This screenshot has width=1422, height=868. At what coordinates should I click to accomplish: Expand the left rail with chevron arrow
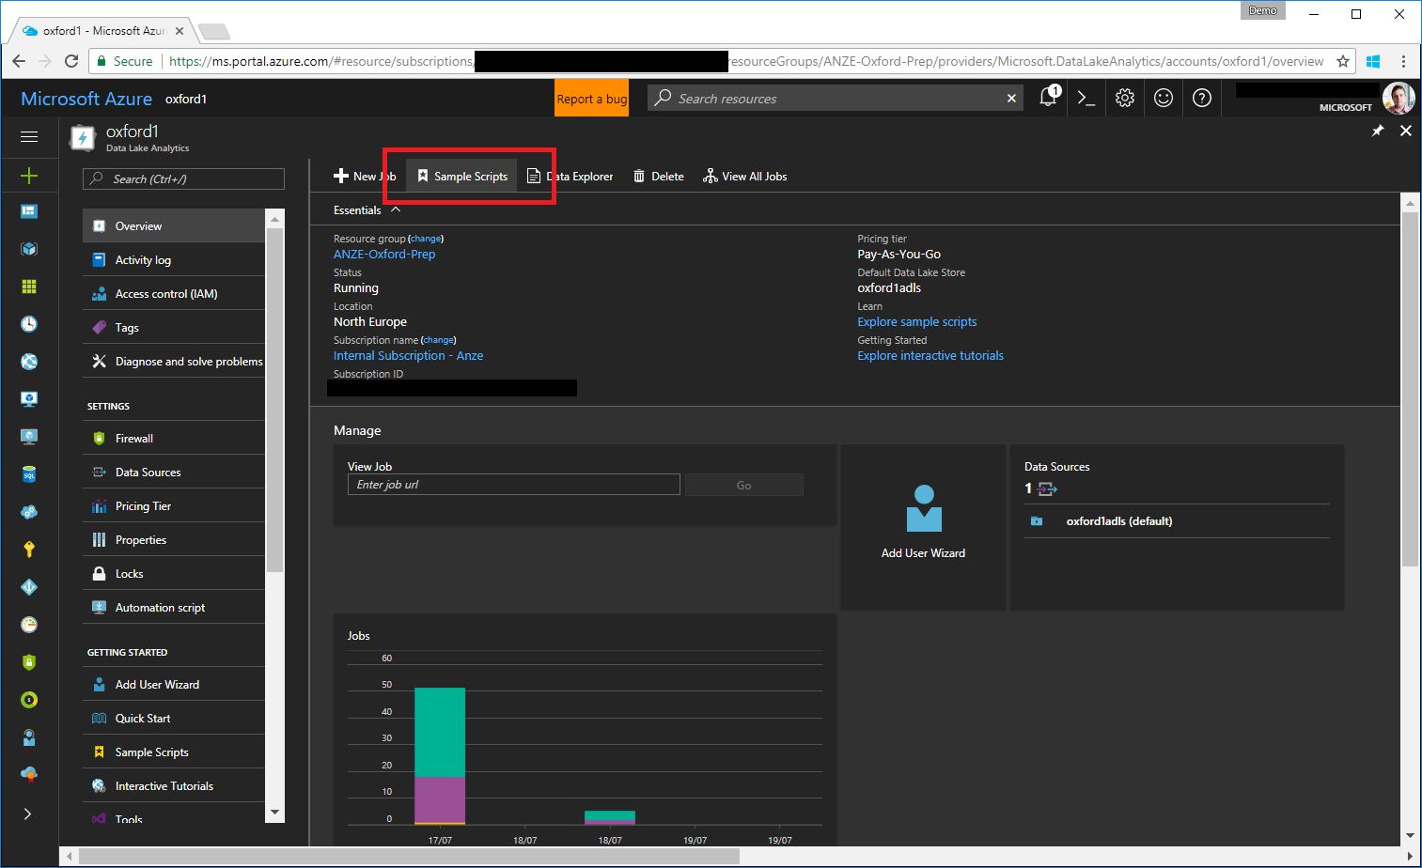click(x=27, y=814)
